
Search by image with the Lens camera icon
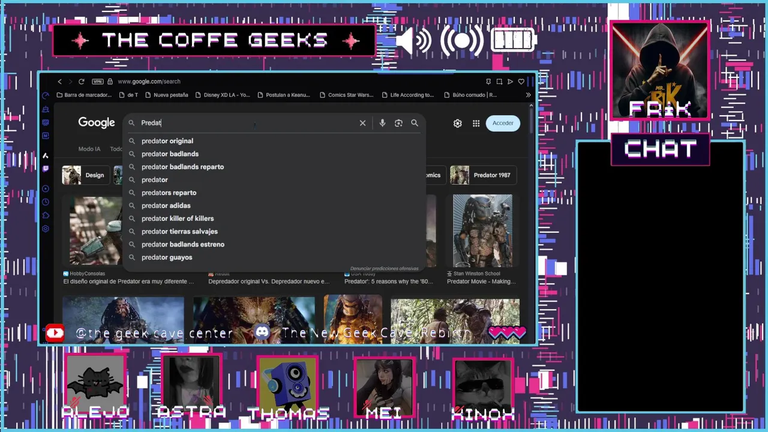398,123
